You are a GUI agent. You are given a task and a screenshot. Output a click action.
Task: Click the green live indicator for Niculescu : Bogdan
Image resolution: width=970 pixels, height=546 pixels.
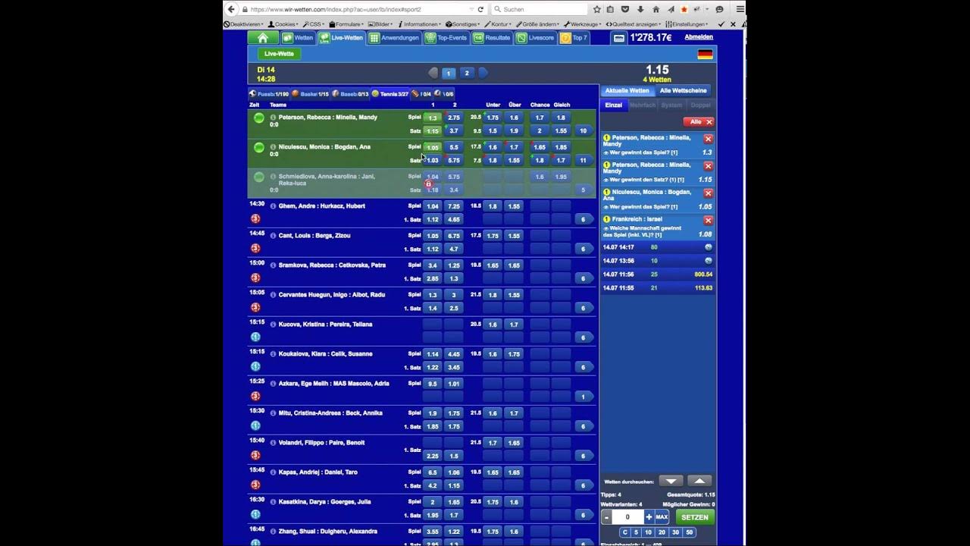coord(259,147)
